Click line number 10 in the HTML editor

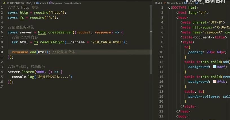[161, 52]
